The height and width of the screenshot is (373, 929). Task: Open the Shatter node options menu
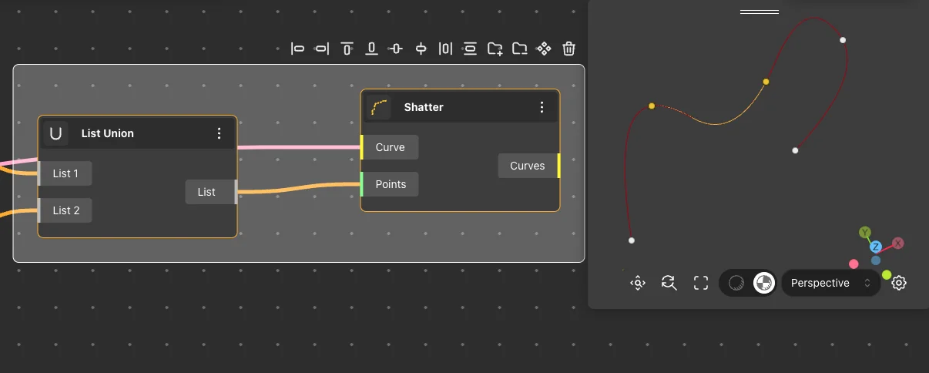click(542, 107)
